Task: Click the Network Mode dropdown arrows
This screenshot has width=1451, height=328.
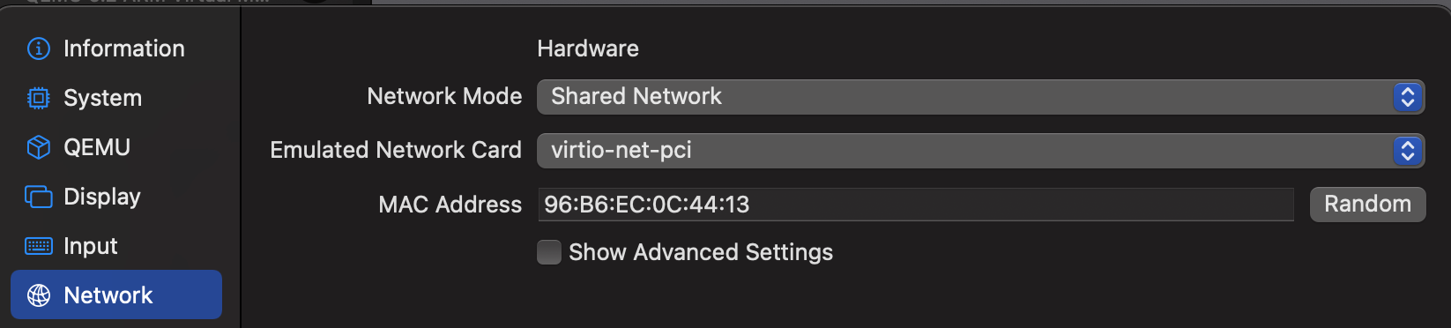Action: [1408, 97]
